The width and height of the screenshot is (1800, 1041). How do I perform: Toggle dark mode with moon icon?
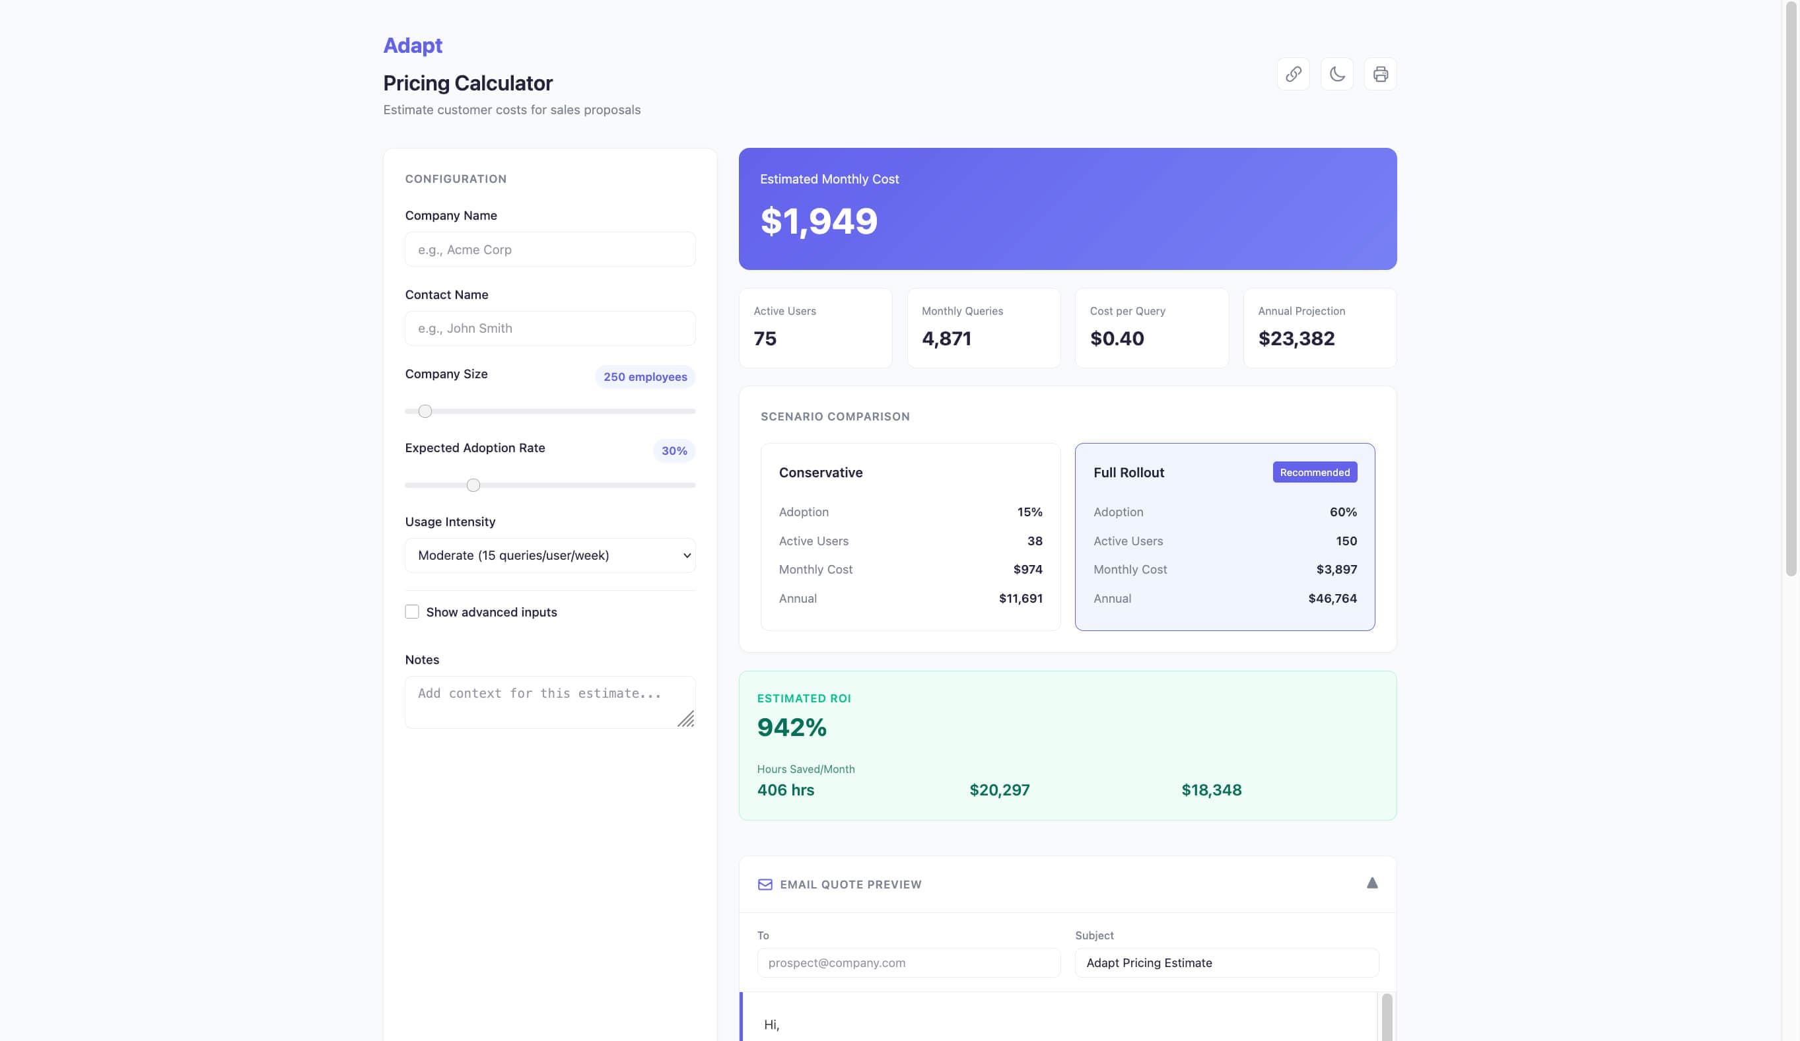1336,74
